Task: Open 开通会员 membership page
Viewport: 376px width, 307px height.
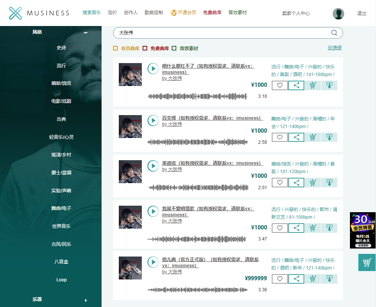Action: [184, 13]
